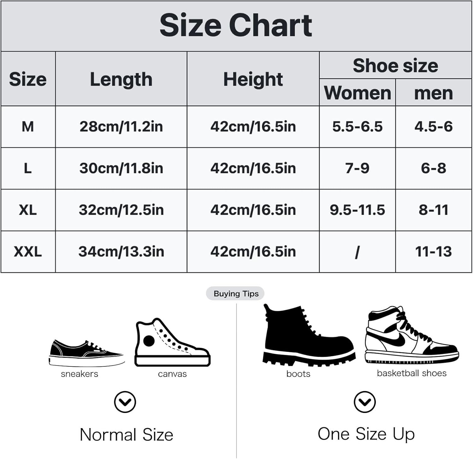Viewport: 473px width, 459px height.
Task: Click the M size row label
Action: click(28, 127)
